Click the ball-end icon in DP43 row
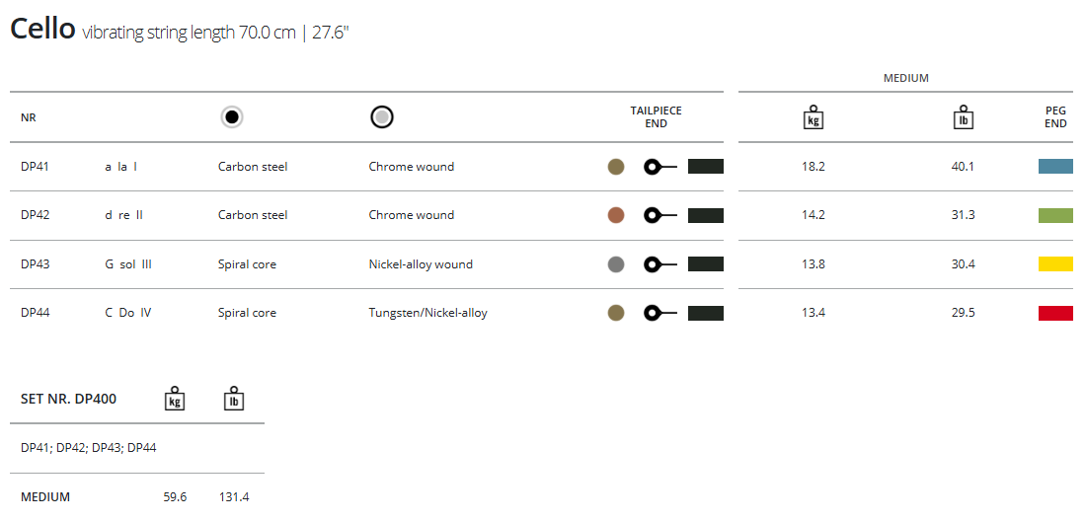 click(x=659, y=263)
